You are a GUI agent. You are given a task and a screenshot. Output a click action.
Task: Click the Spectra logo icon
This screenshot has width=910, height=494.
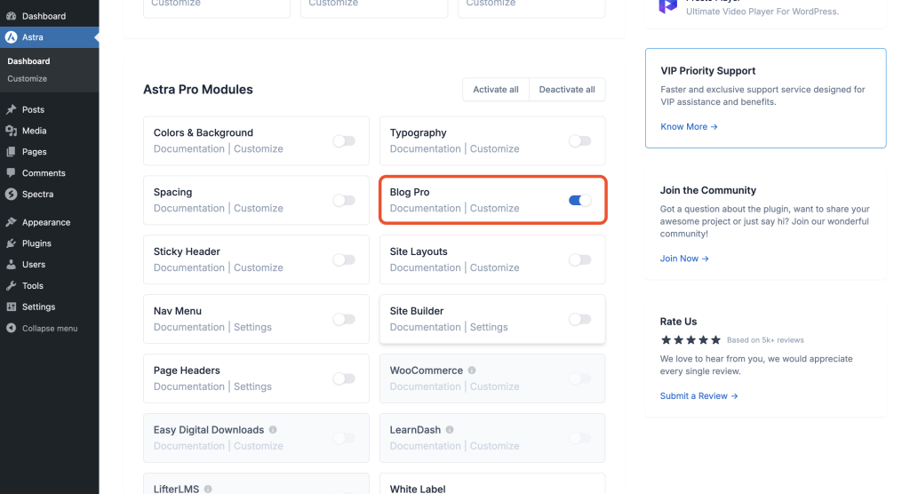pos(11,194)
